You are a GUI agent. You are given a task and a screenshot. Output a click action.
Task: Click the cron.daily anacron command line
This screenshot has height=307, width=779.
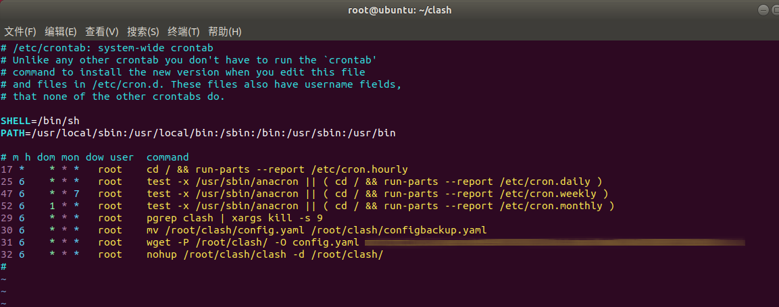tap(374, 182)
